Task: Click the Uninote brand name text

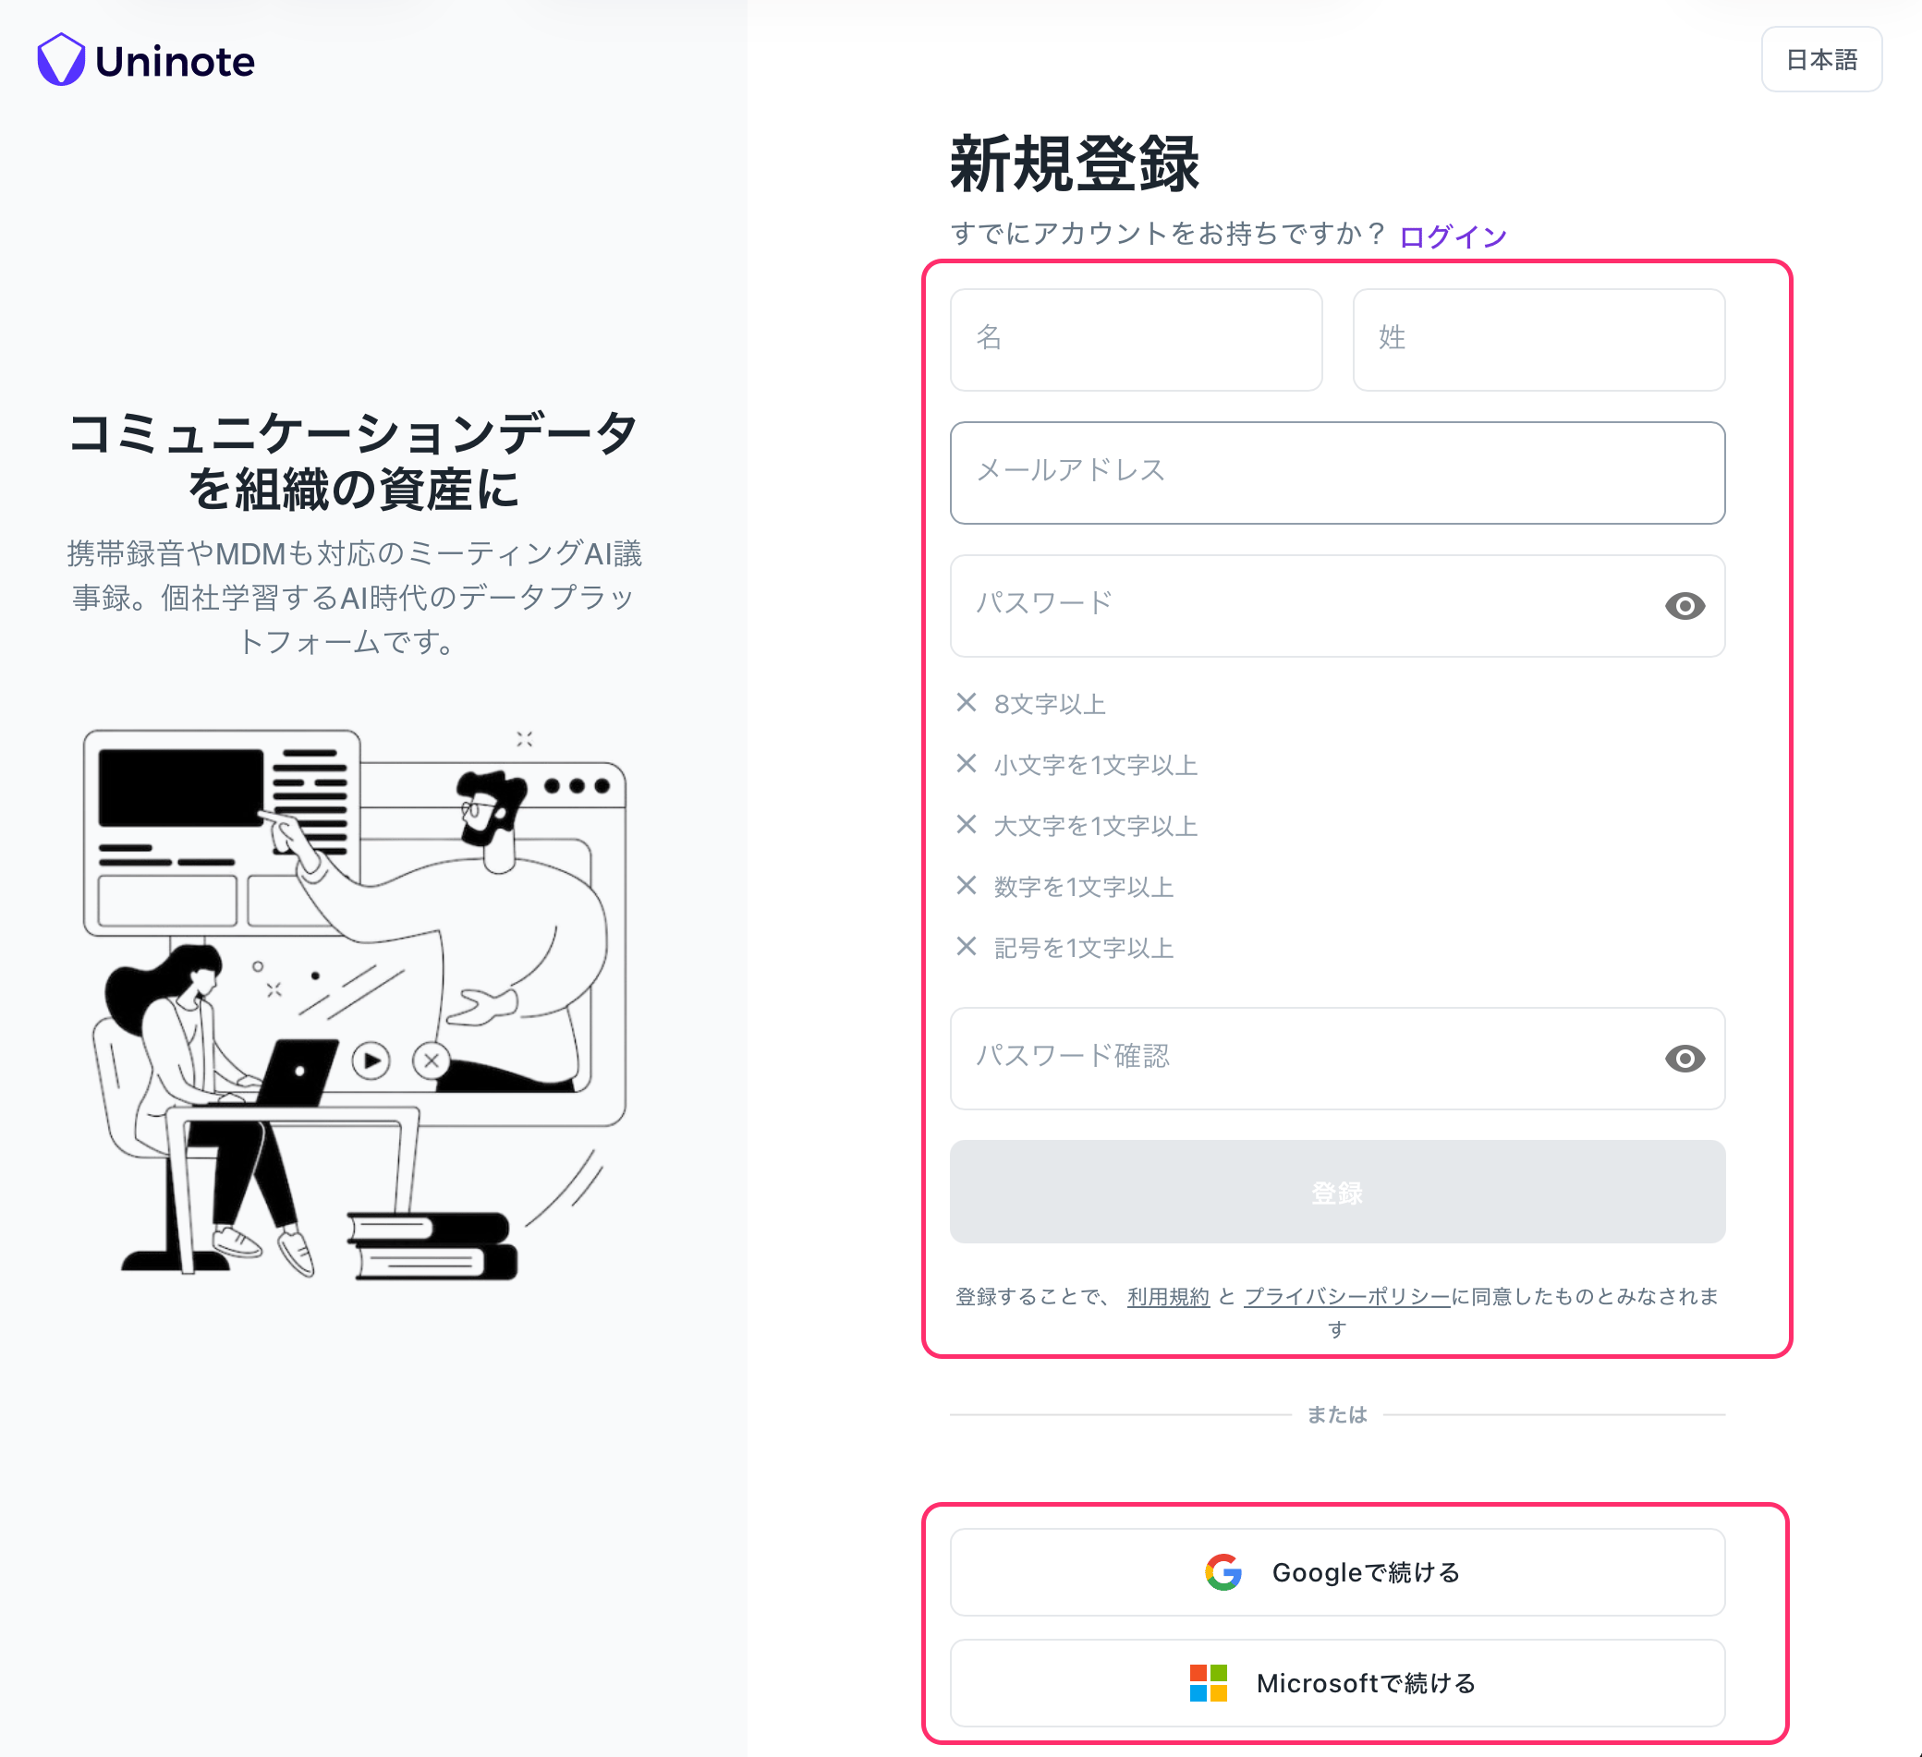Action: [176, 62]
